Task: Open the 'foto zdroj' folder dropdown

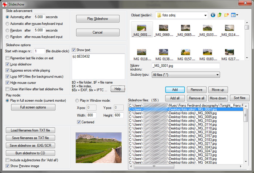Action: [205, 15]
